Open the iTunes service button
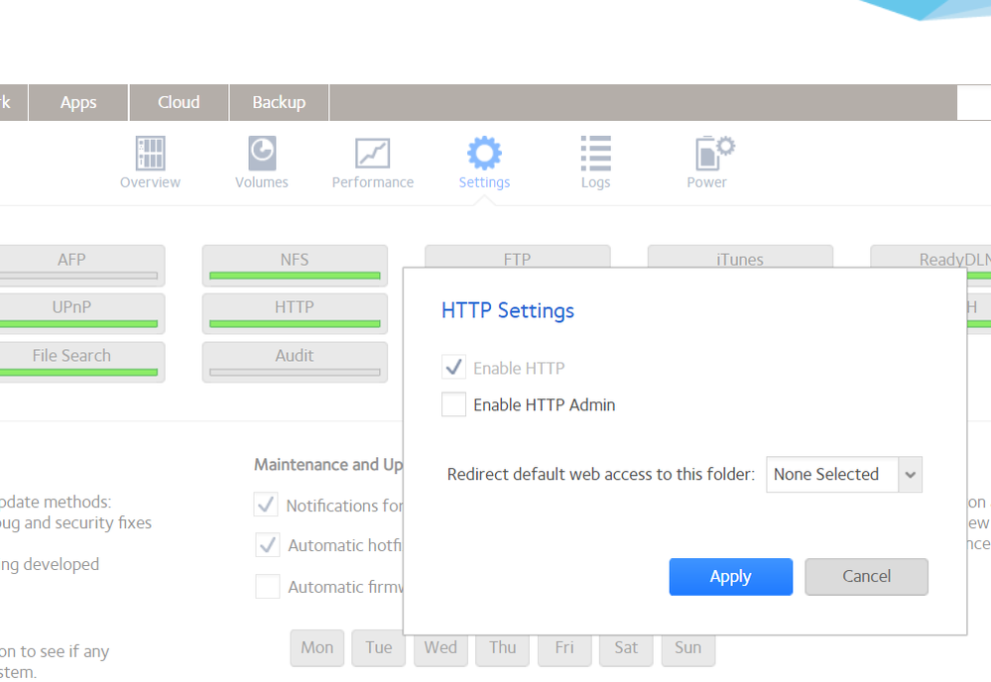The height and width of the screenshot is (682, 991). pyautogui.click(x=740, y=257)
